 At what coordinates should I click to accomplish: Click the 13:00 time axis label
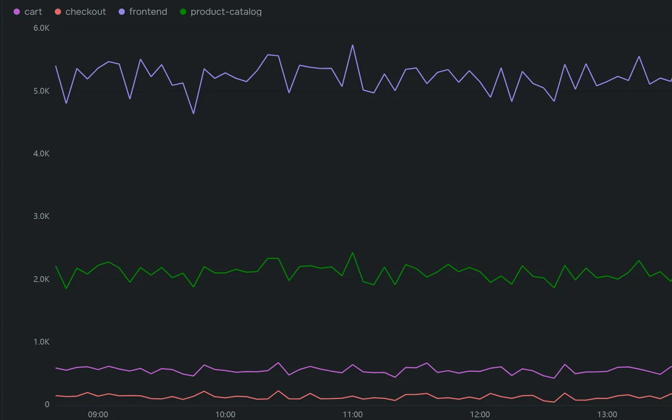[x=607, y=415]
